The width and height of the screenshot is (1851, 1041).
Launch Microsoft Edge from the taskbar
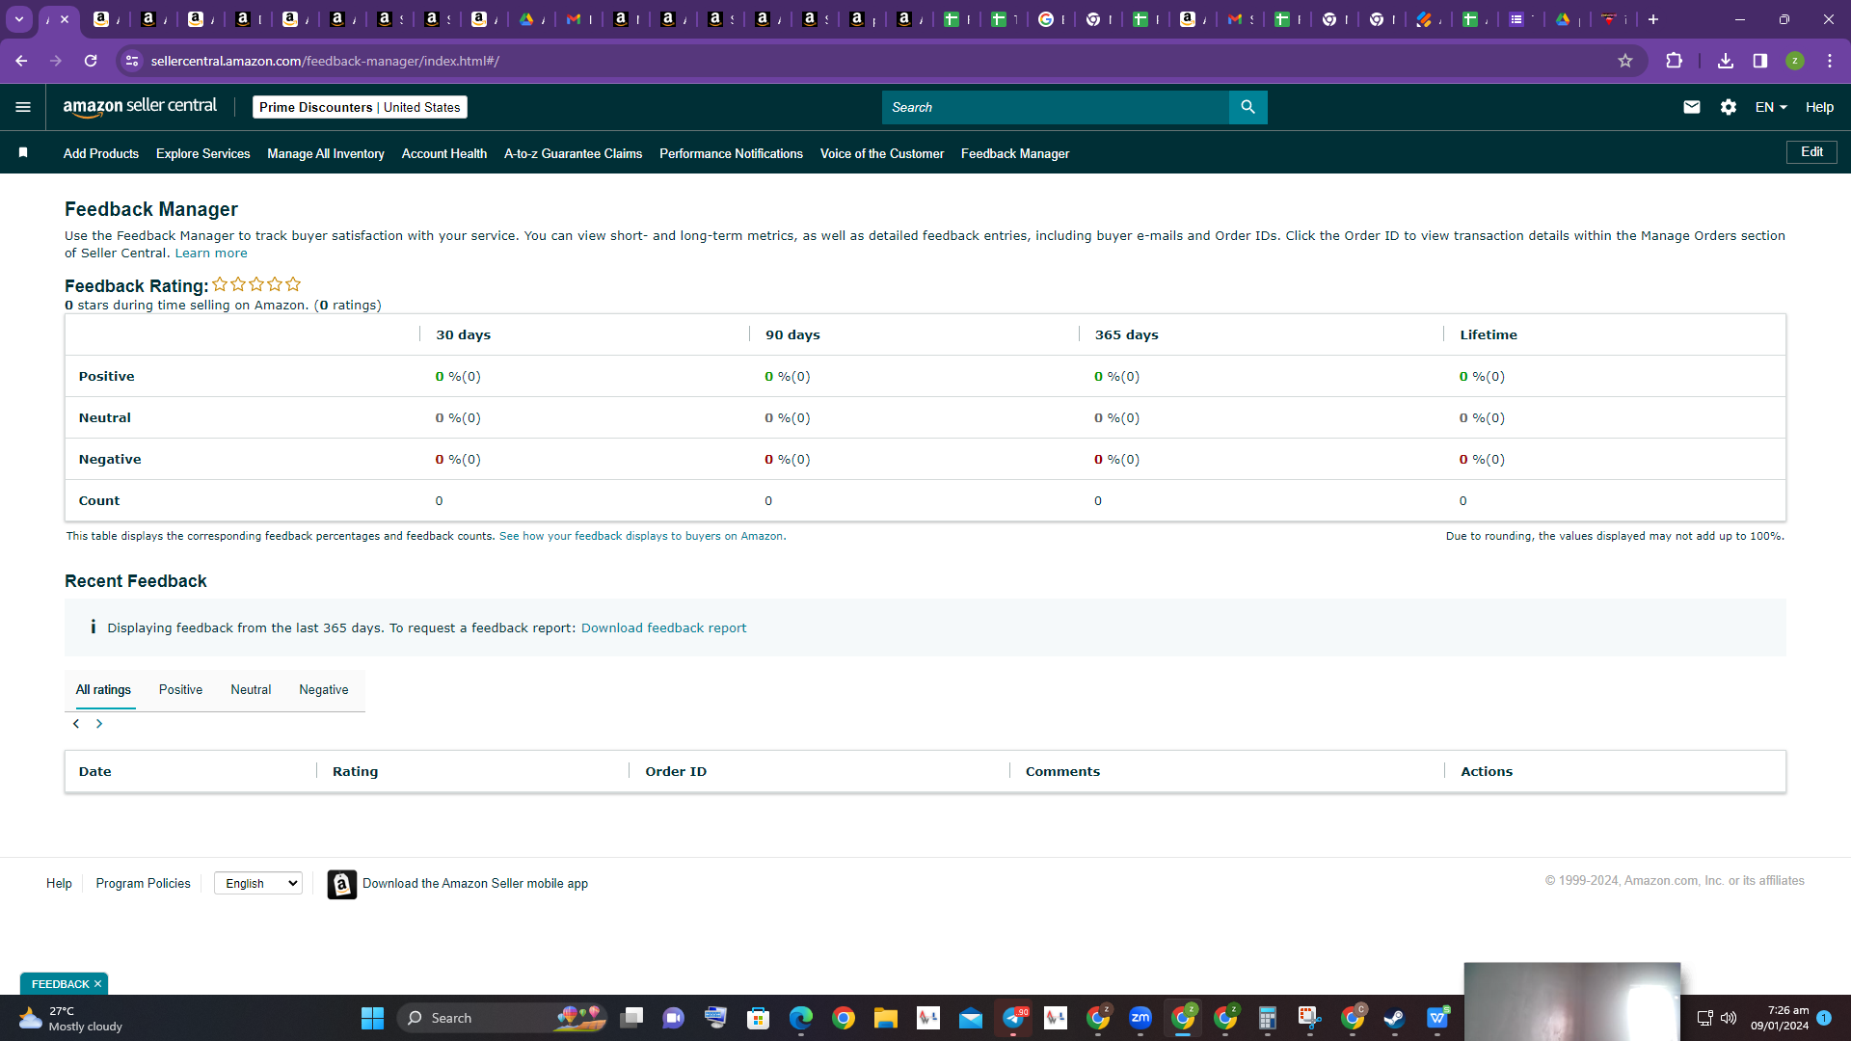(x=801, y=1018)
